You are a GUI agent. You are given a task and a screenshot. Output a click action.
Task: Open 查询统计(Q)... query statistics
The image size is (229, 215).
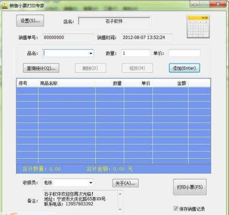[41, 68]
